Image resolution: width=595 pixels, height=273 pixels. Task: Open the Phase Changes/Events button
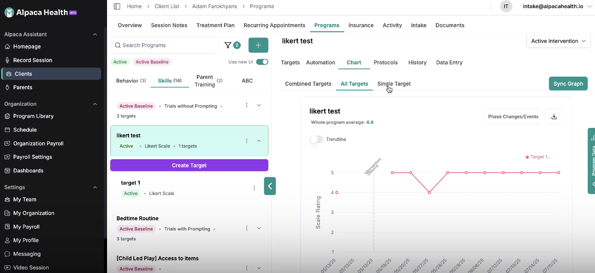click(513, 117)
